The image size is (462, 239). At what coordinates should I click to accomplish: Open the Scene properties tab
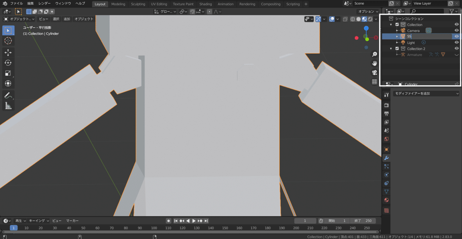coord(387,131)
